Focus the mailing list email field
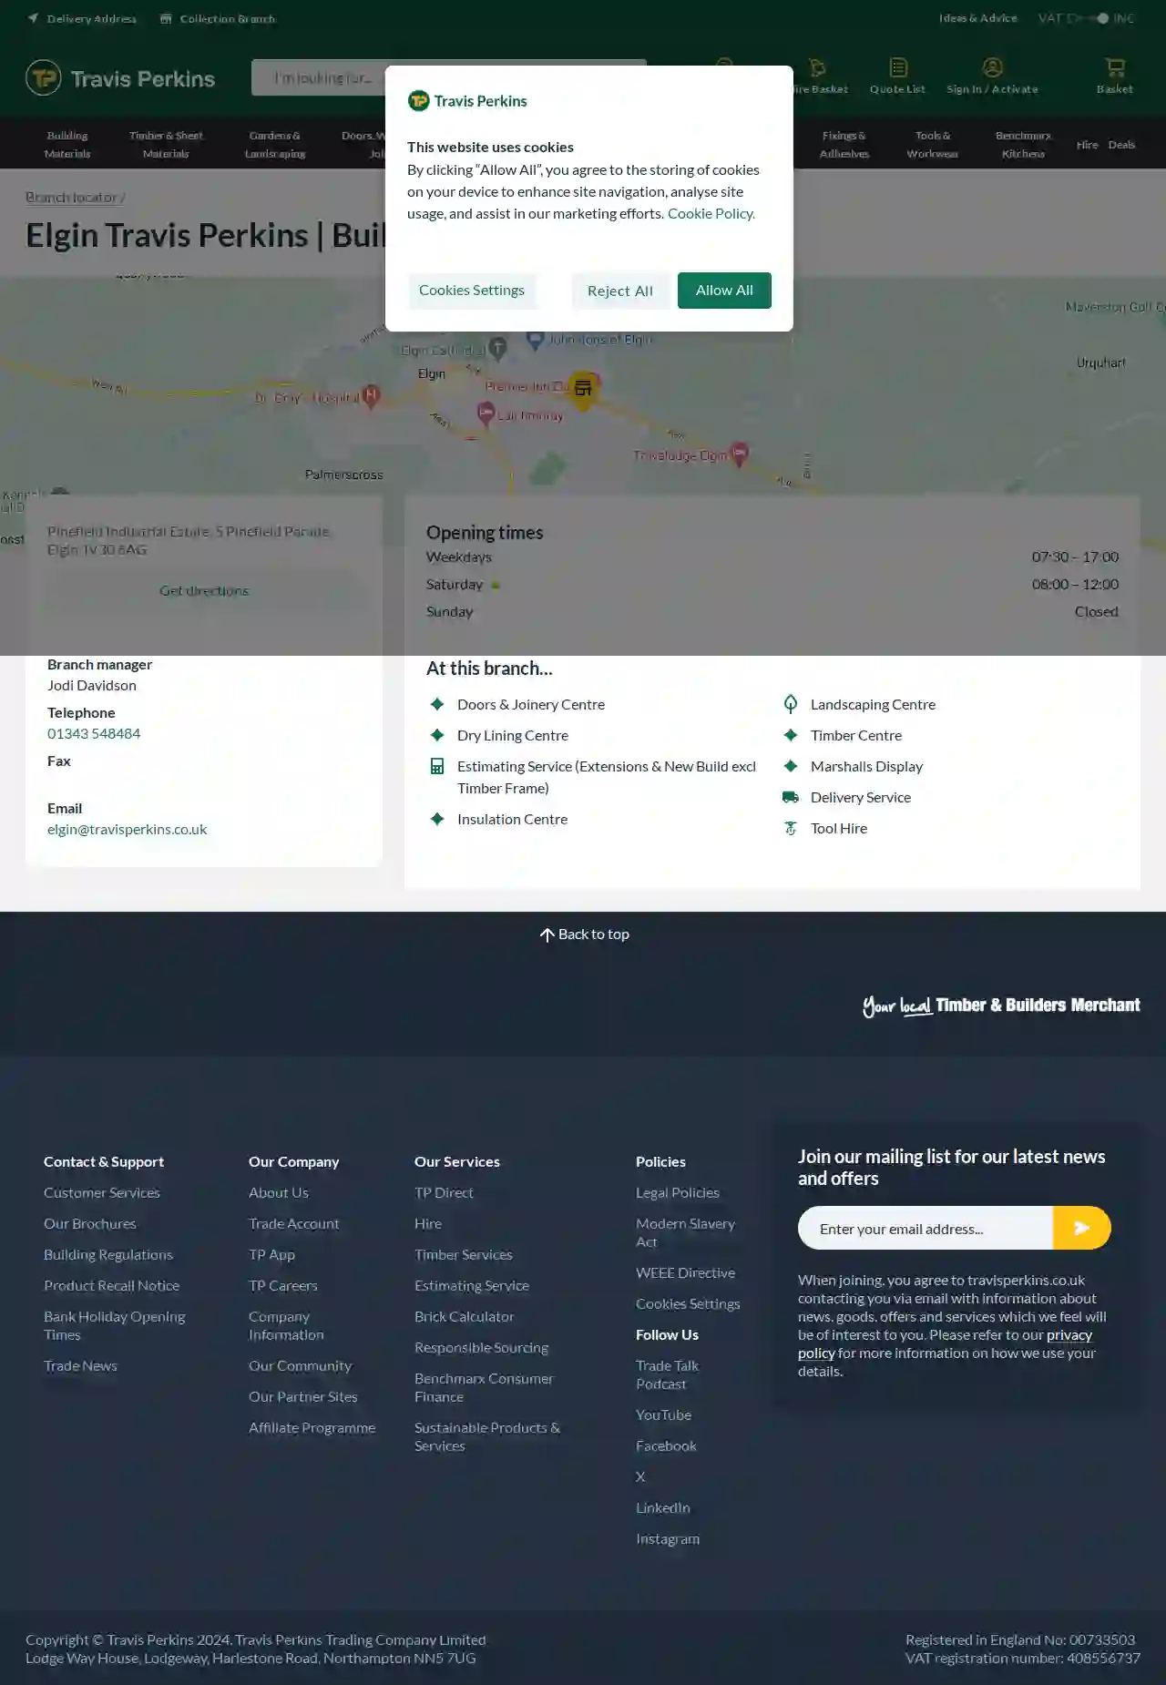This screenshot has width=1166, height=1685. coord(926,1228)
